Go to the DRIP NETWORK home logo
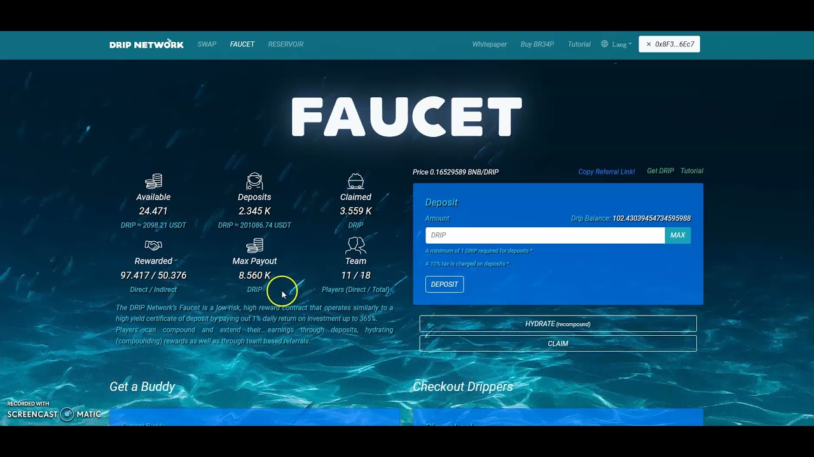 pyautogui.click(x=146, y=44)
